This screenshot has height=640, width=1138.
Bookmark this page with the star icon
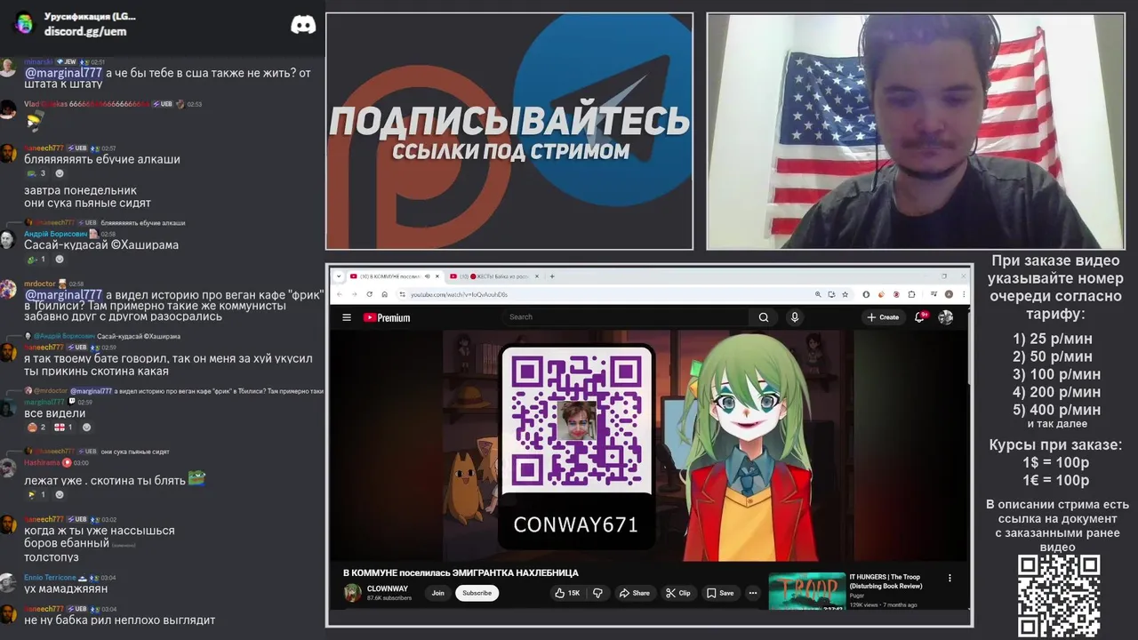click(x=845, y=294)
